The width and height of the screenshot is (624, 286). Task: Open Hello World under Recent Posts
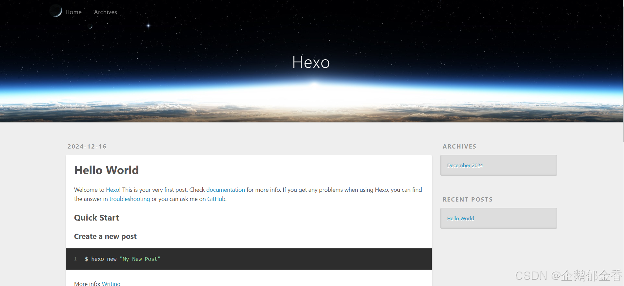460,219
